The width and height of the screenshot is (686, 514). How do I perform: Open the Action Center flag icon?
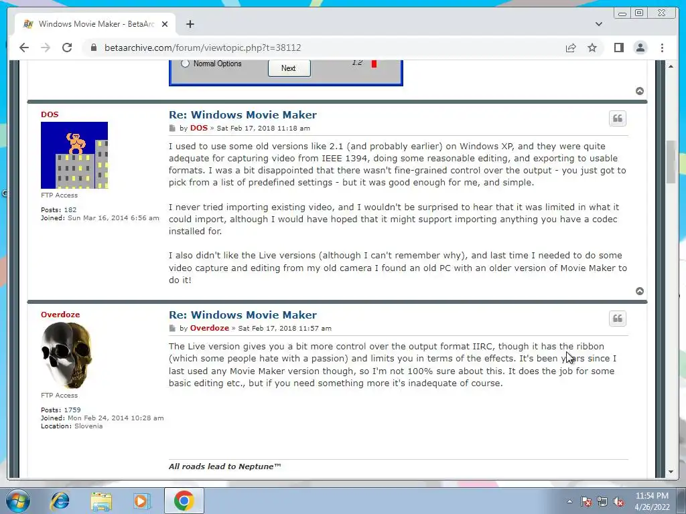click(586, 501)
